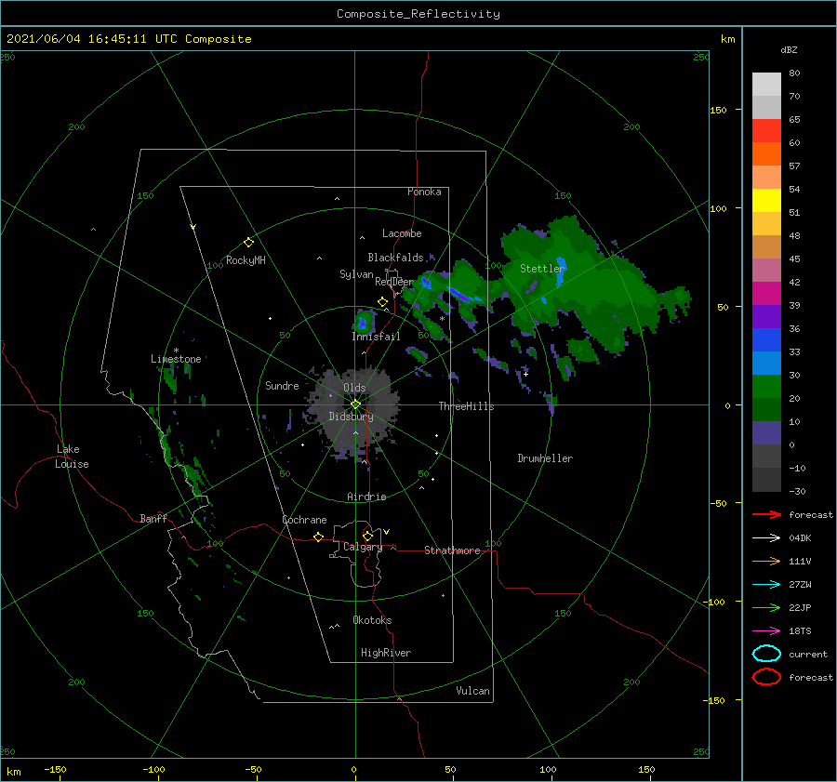Click the Vulcan label
This screenshot has width=837, height=782.
tap(473, 691)
